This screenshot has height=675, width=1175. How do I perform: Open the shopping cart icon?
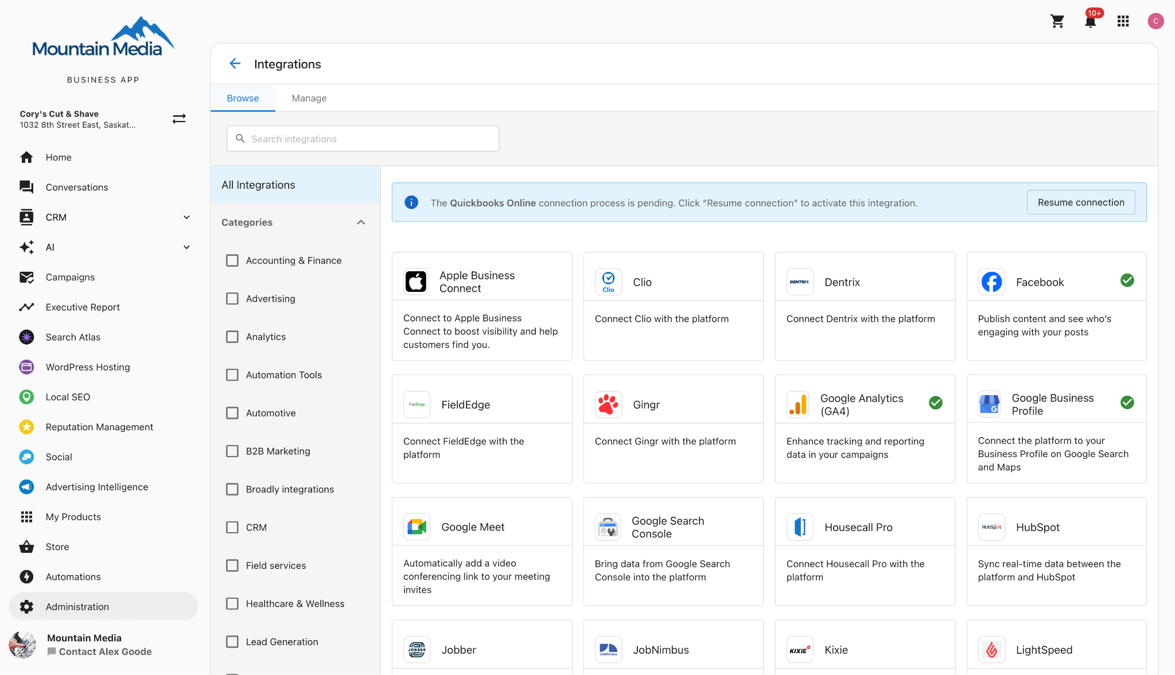(x=1057, y=21)
